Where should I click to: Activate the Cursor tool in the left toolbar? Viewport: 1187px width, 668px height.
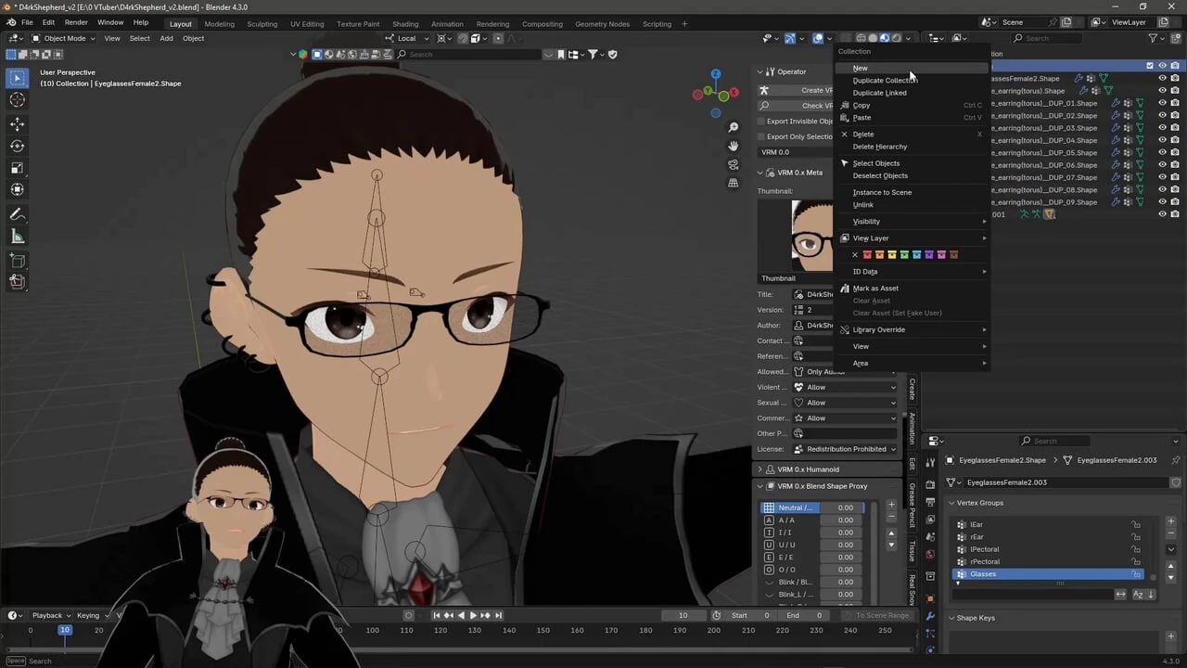coord(17,100)
